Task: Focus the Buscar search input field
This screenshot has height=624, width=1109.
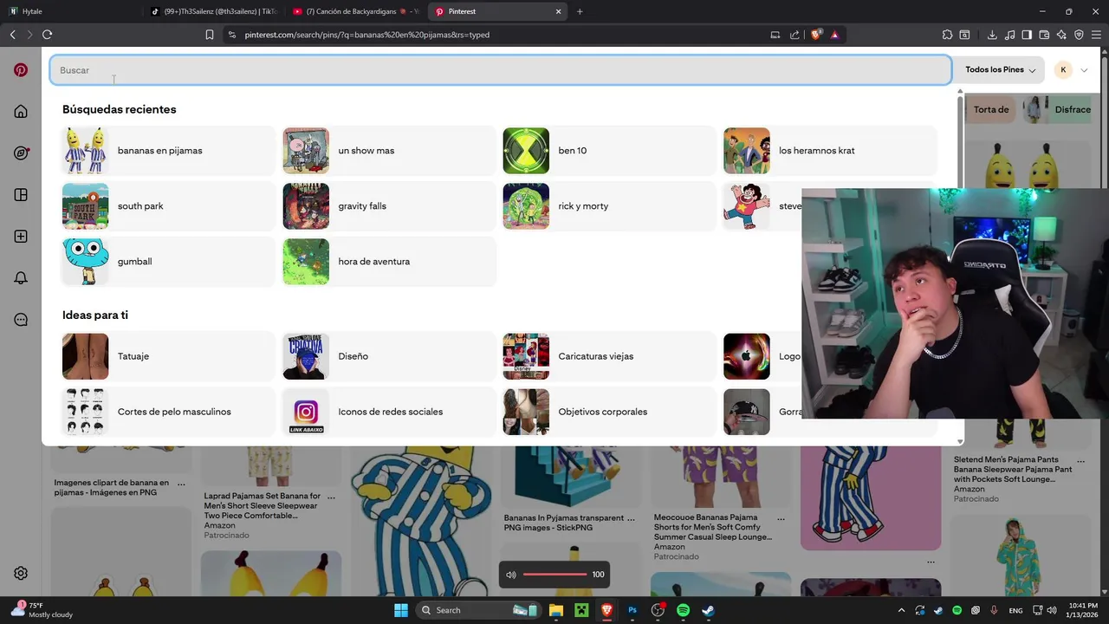Action: (x=501, y=70)
